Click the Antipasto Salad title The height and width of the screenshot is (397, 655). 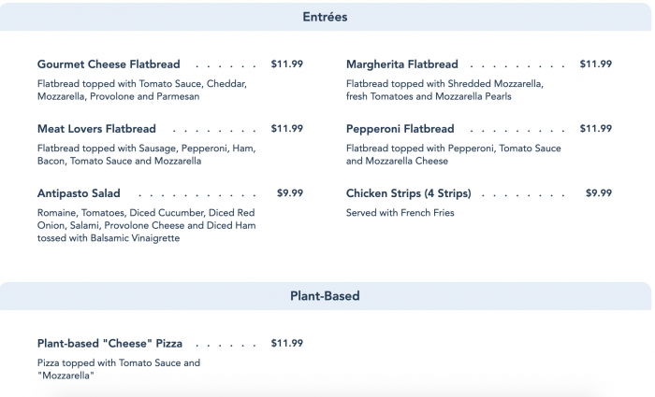pyautogui.click(x=79, y=193)
